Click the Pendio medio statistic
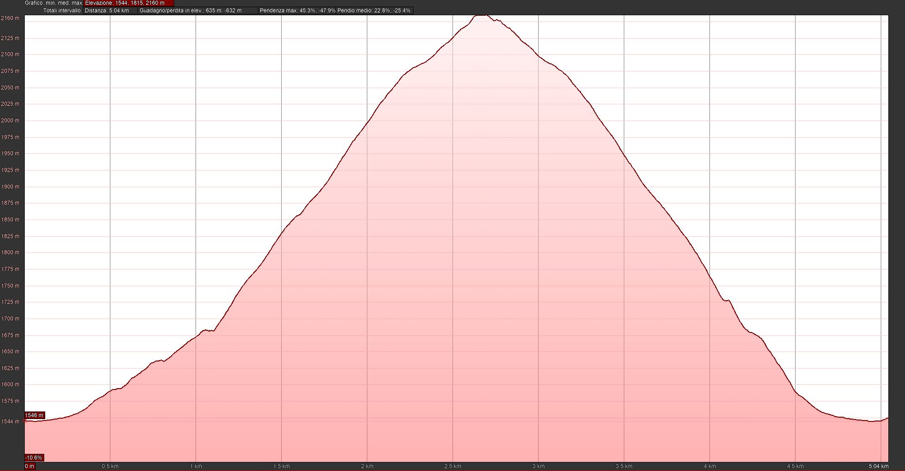Image resolution: width=905 pixels, height=471 pixels. (374, 10)
